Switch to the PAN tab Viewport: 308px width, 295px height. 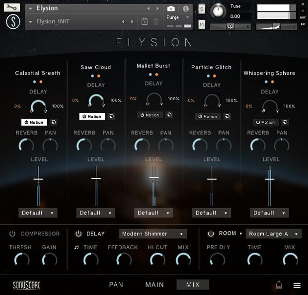(x=116, y=285)
